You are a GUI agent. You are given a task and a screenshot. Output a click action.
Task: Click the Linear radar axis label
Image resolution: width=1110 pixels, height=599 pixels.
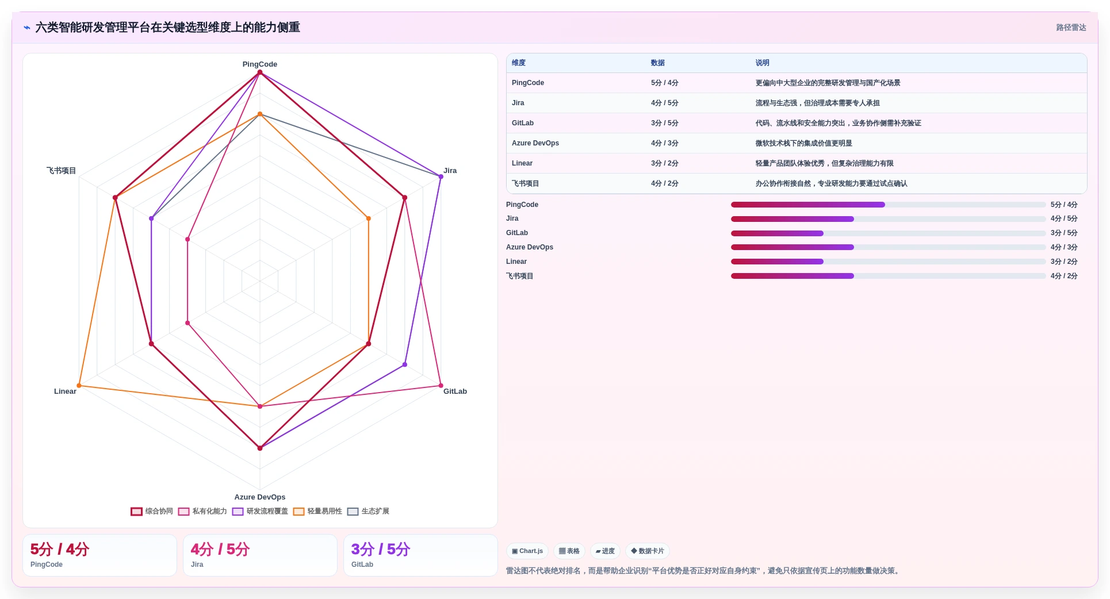coord(65,391)
